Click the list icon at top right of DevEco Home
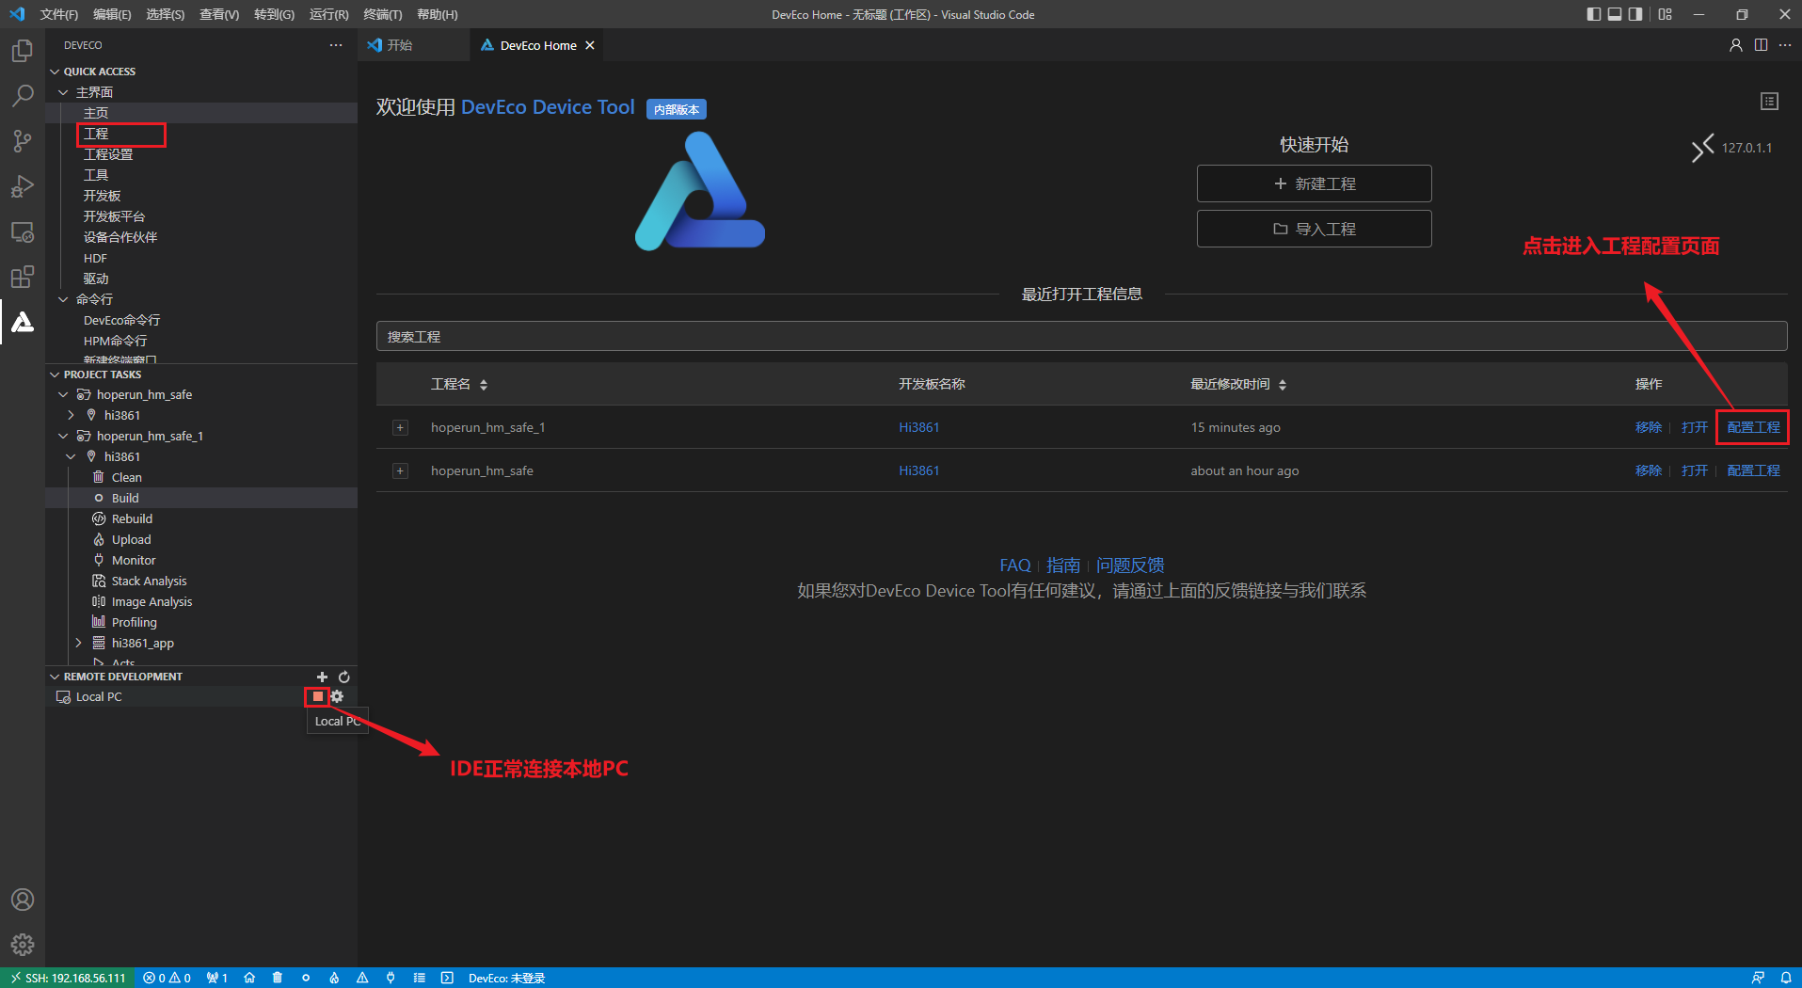 (x=1769, y=101)
